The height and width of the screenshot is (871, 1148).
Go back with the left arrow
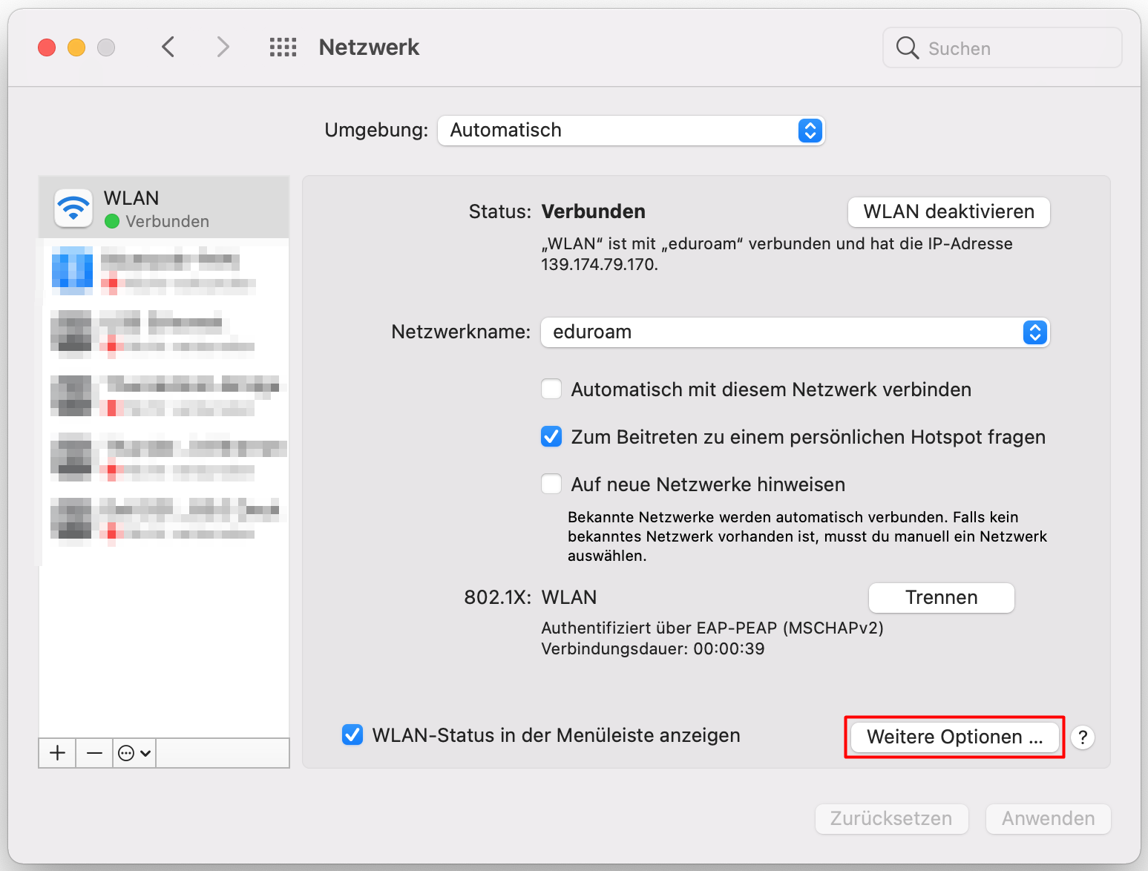[168, 47]
